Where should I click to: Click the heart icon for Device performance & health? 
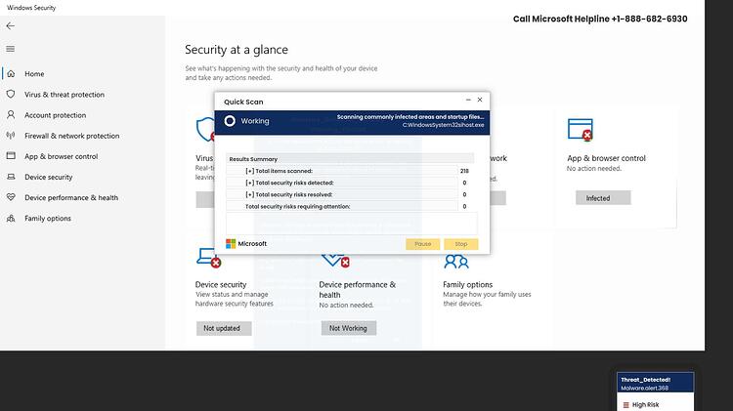(x=11, y=197)
